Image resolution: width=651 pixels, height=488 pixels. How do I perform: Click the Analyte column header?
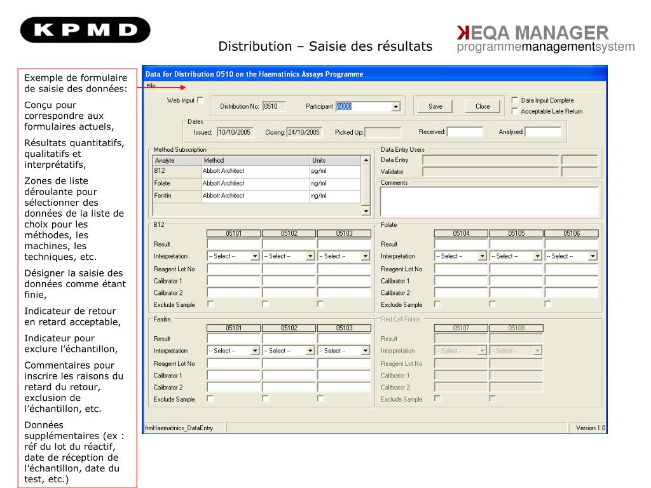coord(177,161)
